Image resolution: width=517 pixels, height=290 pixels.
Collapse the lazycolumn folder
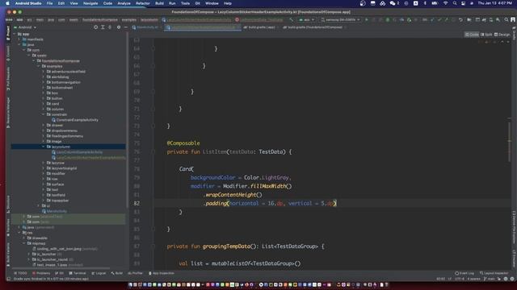pyautogui.click(x=43, y=147)
